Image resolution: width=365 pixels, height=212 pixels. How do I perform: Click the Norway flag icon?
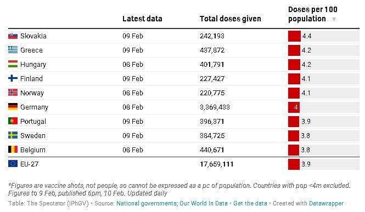(13, 93)
